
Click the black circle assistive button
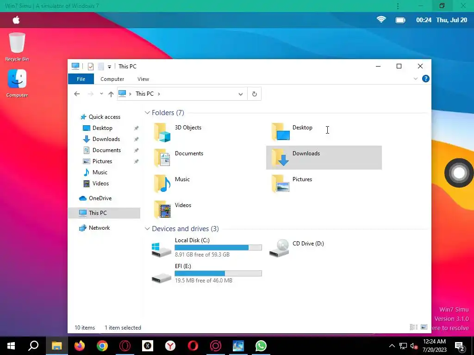pos(459,173)
